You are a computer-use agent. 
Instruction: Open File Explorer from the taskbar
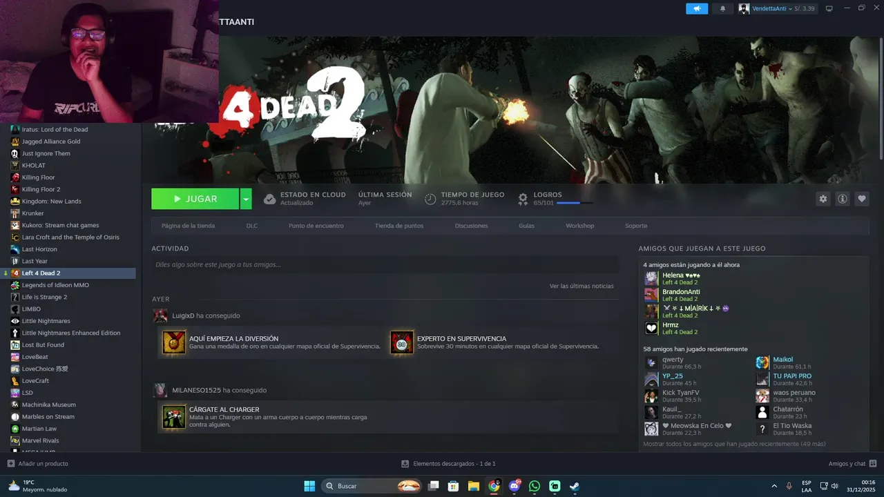pos(474,486)
